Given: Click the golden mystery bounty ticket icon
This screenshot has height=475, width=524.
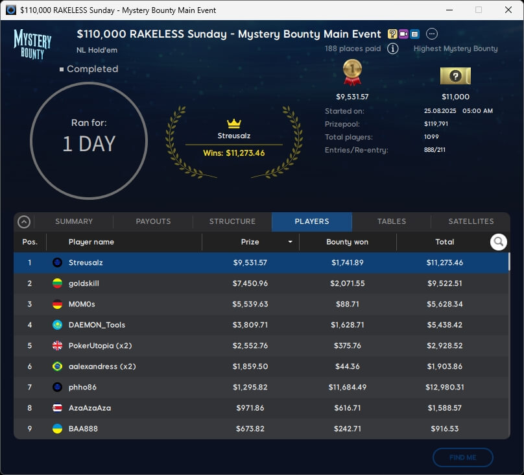Looking at the screenshot, I should point(455,76).
